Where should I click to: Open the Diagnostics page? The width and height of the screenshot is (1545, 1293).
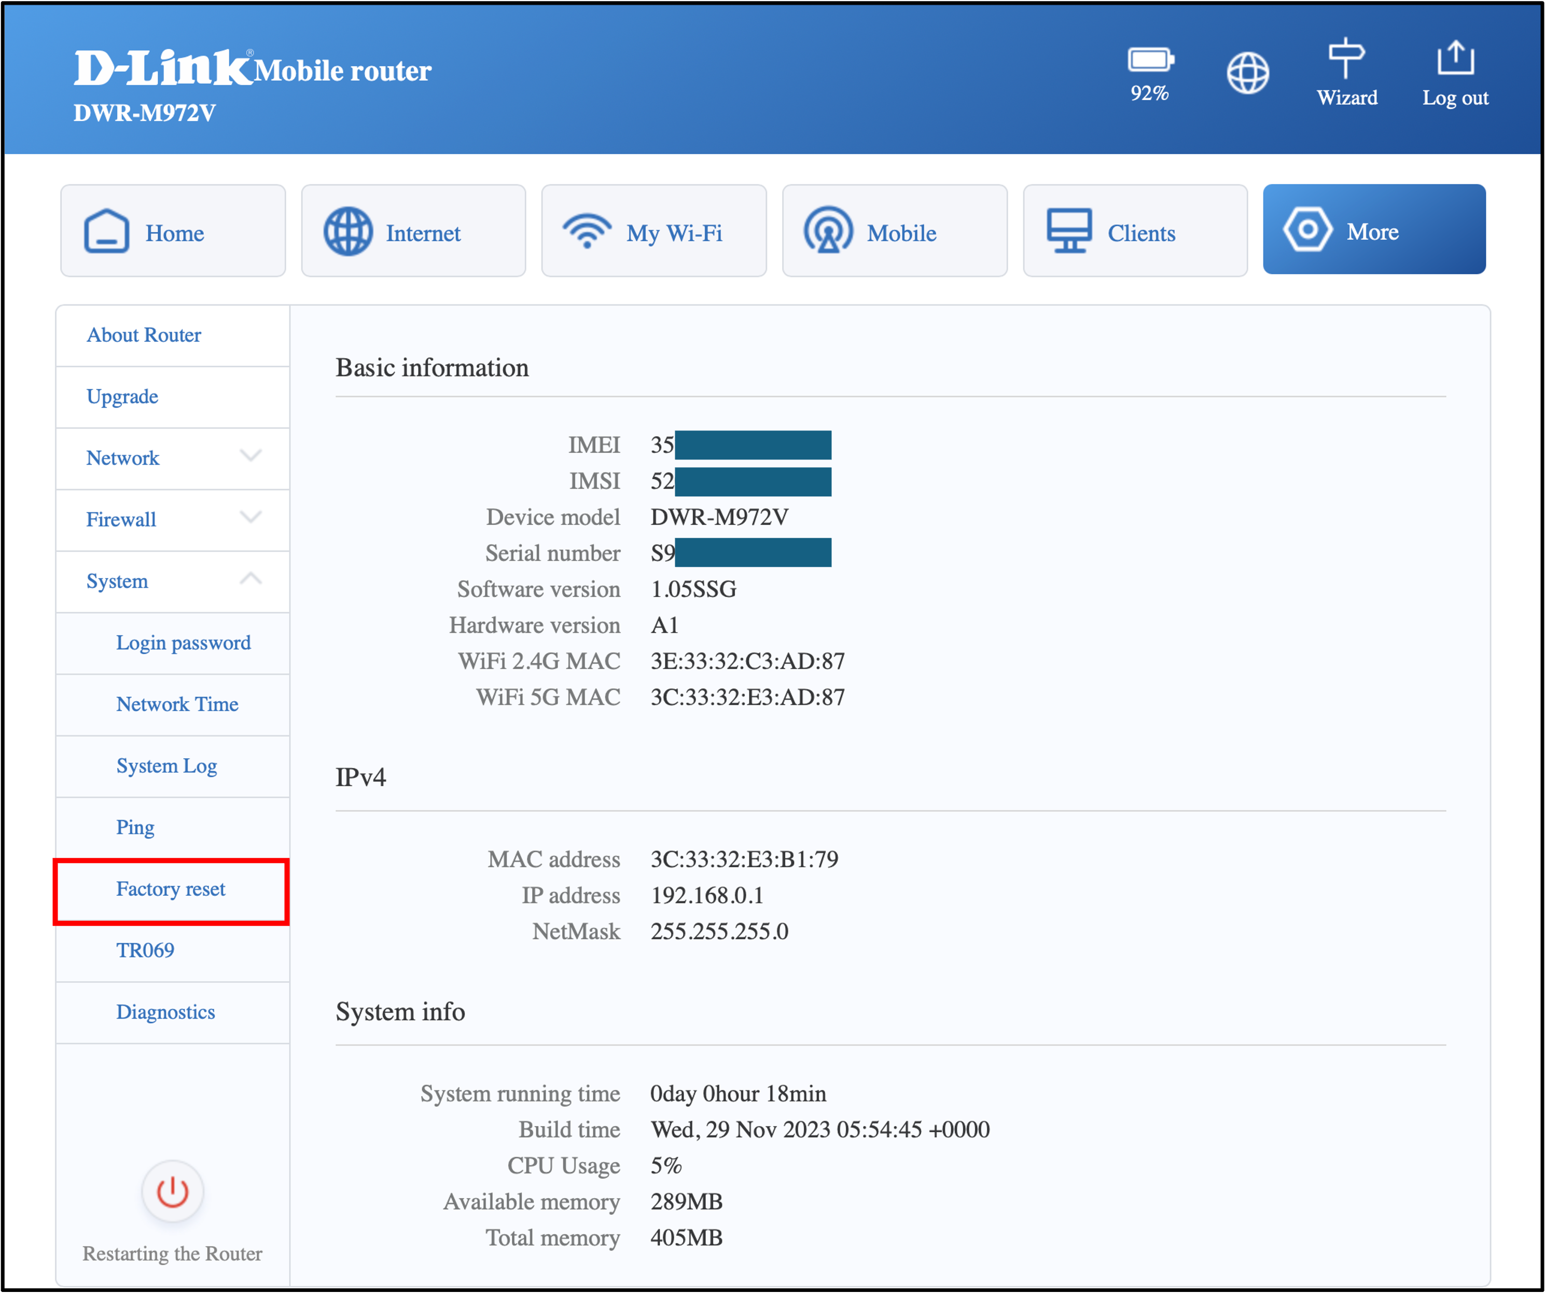pos(173,1012)
